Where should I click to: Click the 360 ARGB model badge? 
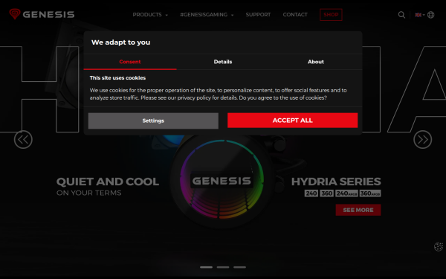tap(370, 193)
